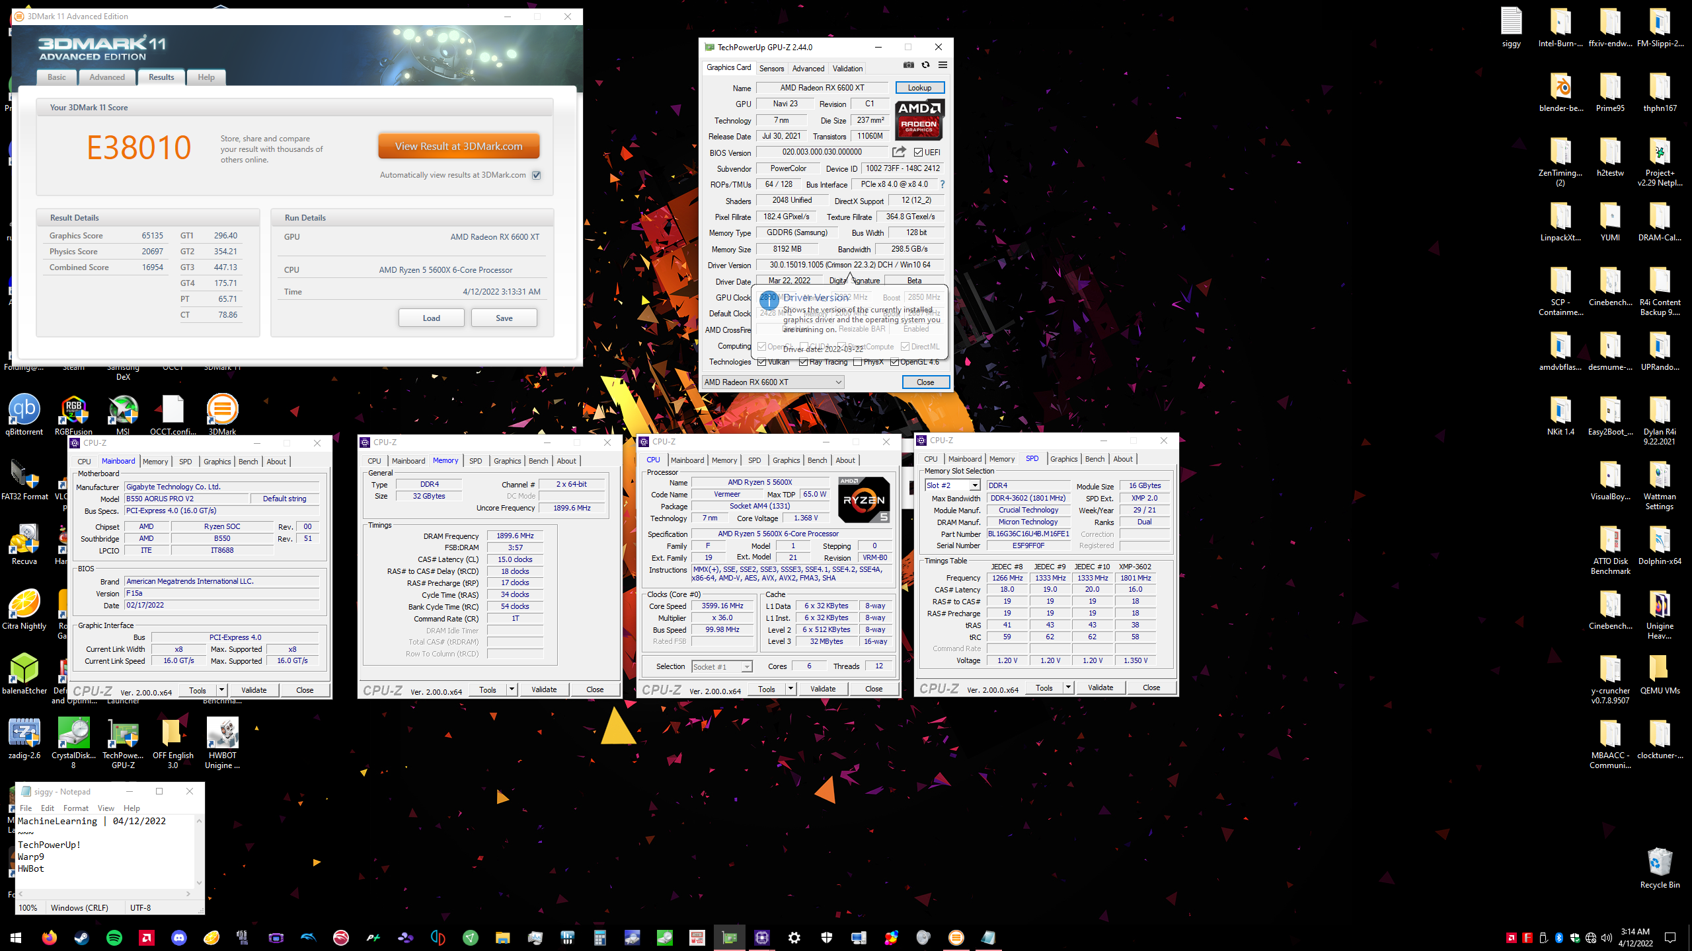Viewport: 1692px width, 951px height.
Task: Toggle the PhysX checkbox in GPU-Z
Action: point(857,362)
